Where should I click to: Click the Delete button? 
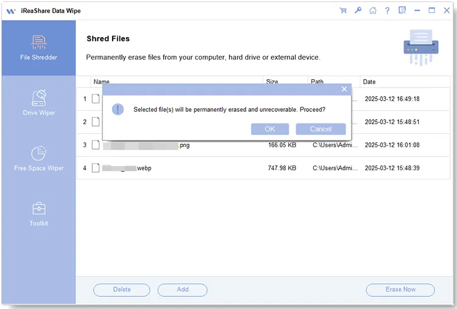point(122,290)
